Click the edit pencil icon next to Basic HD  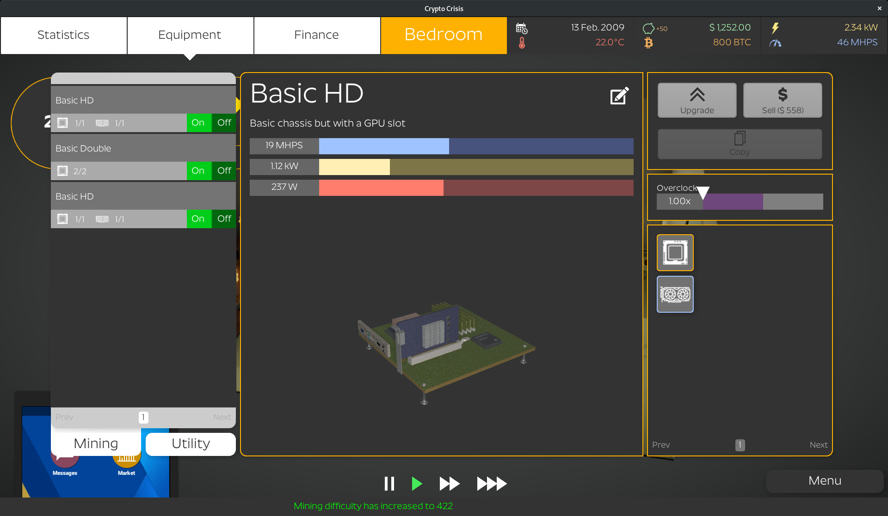[619, 96]
